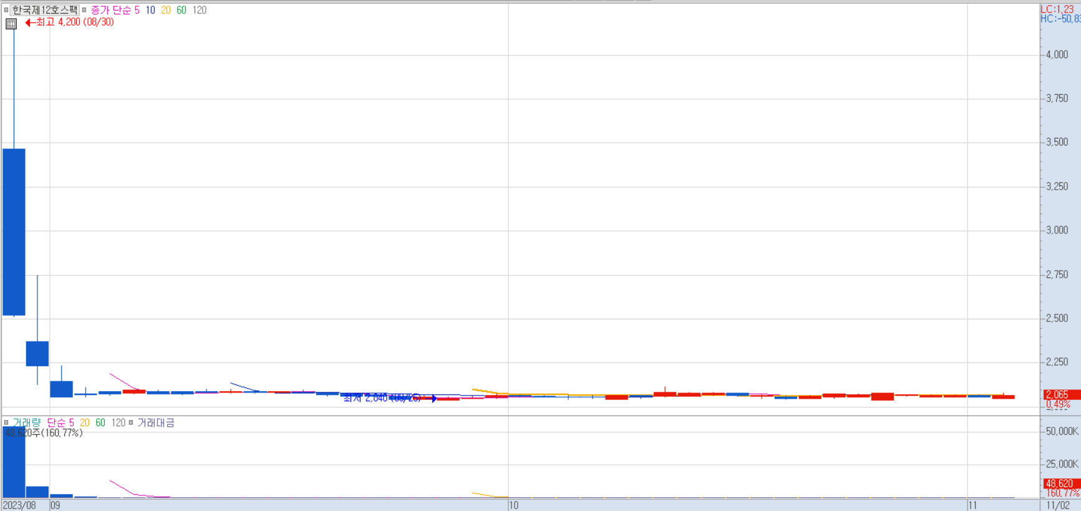Click the 최고 4,200 (08/30) high marker
Viewport: 1081px width, 511px height.
coord(69,22)
